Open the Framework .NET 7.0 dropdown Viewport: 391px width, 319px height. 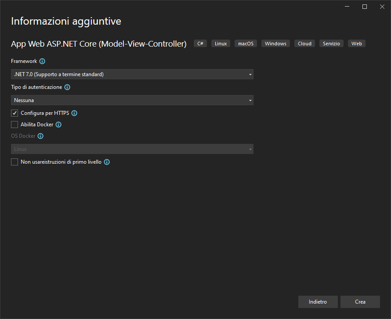pyautogui.click(x=132, y=74)
